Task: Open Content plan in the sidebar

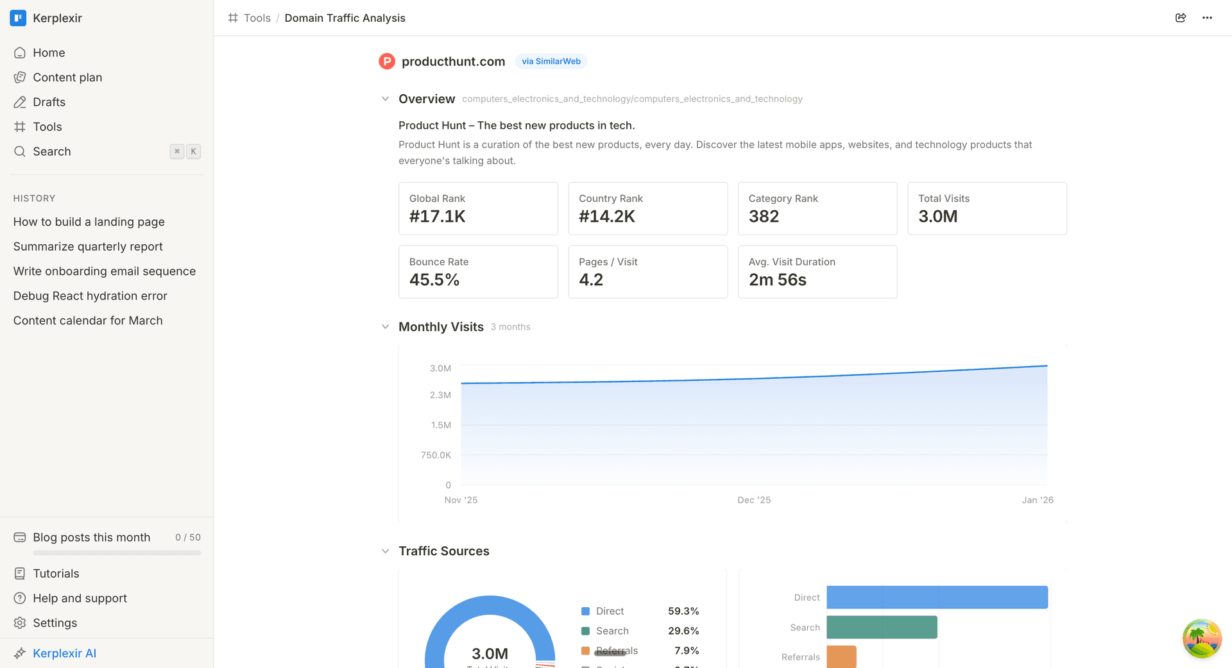Action: [x=67, y=78]
